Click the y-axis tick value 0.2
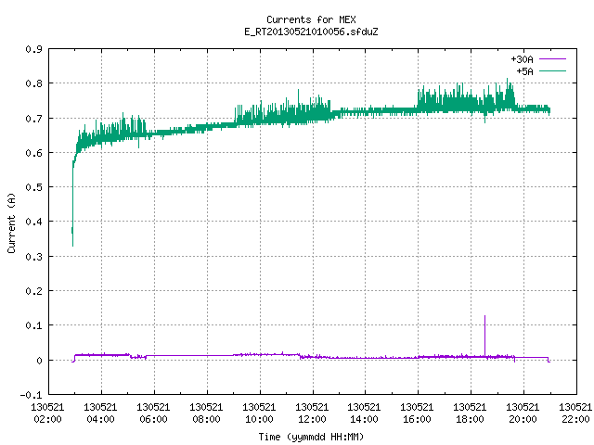 (33, 291)
